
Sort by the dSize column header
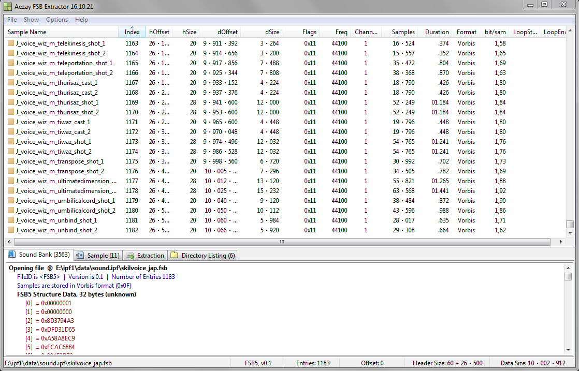(262, 32)
